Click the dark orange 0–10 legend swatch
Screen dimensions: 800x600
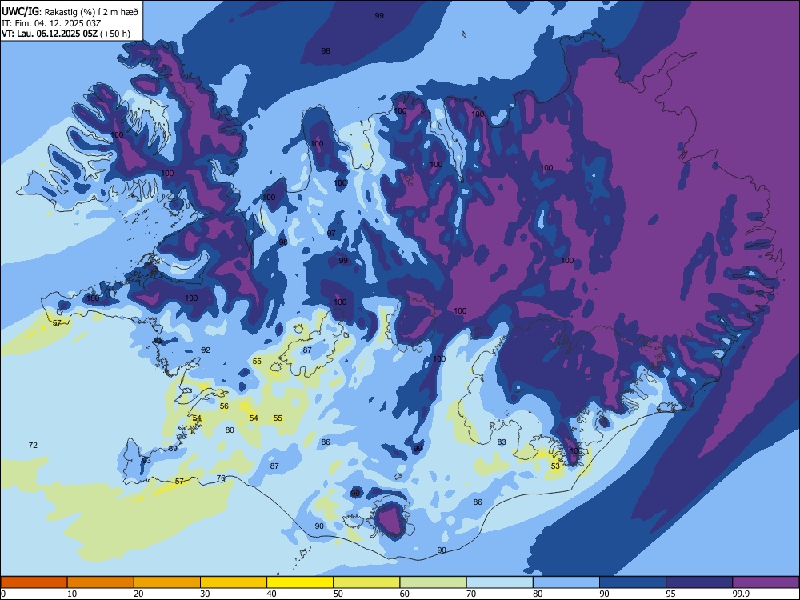coord(34,582)
